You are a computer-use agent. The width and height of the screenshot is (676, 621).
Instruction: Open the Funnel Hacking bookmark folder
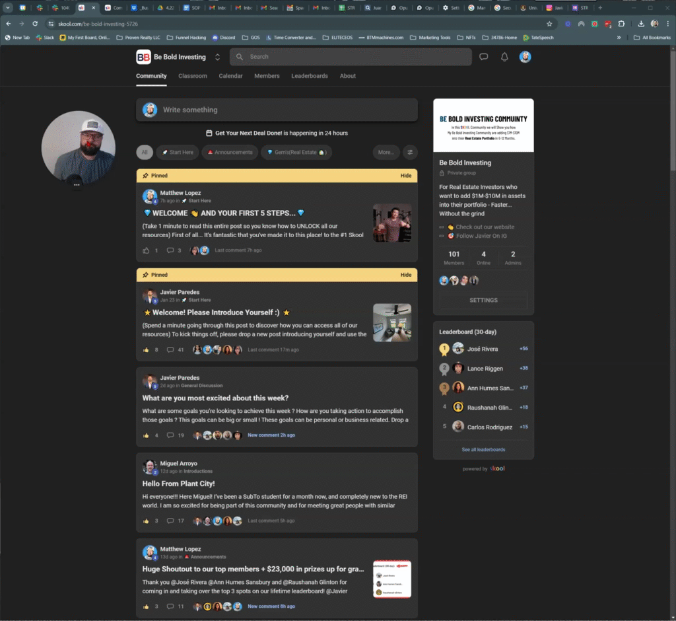186,38
